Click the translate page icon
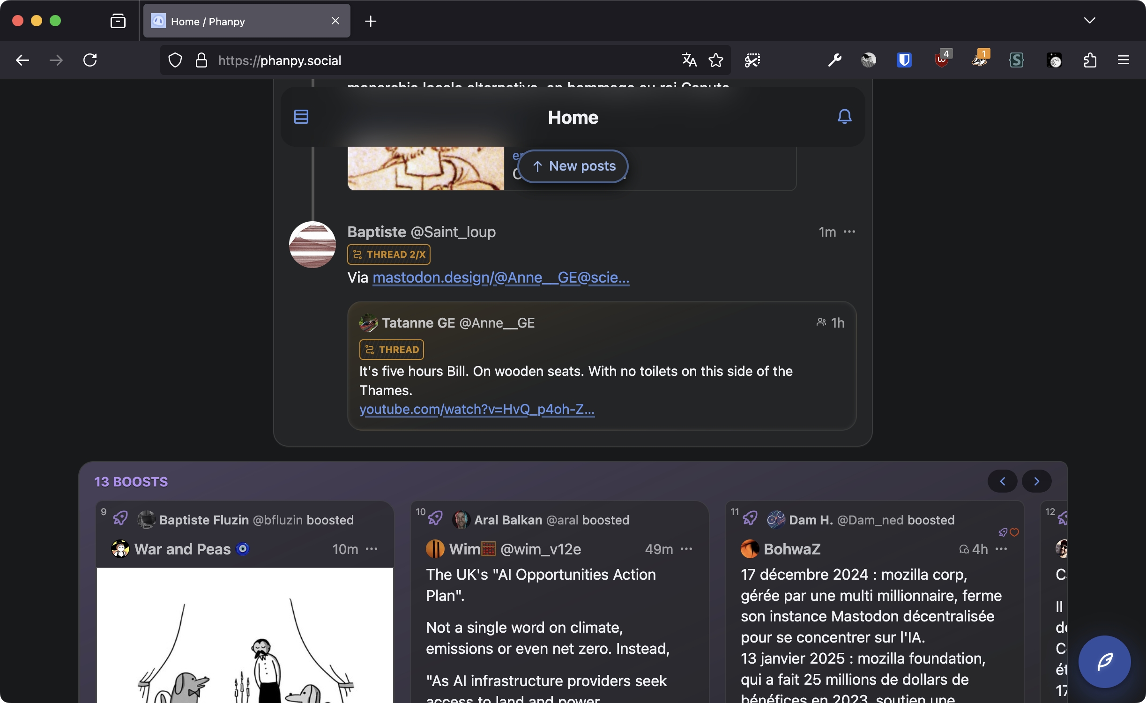 [689, 60]
